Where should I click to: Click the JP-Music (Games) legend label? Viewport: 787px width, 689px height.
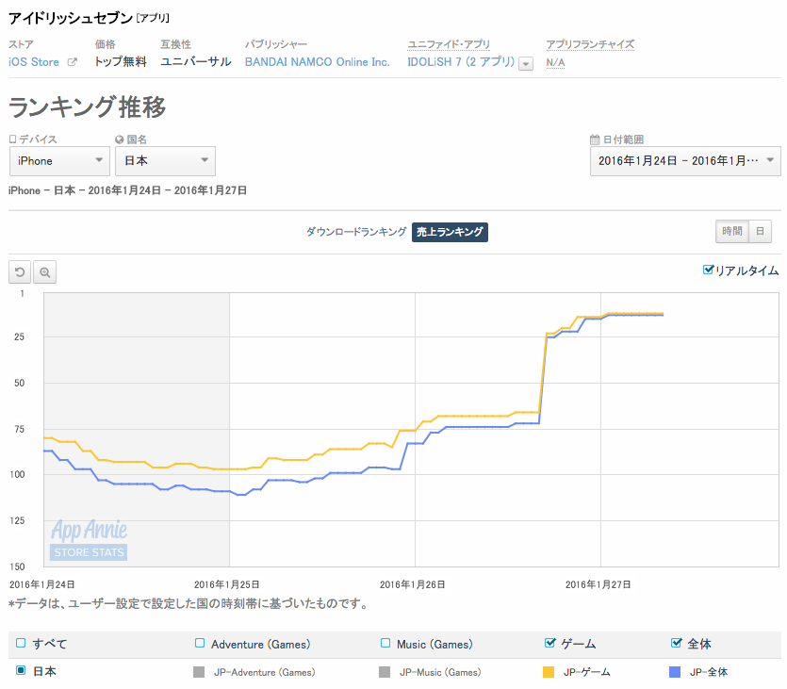click(x=440, y=672)
